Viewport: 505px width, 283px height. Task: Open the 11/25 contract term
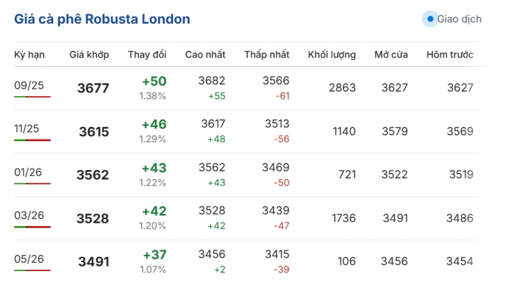click(x=26, y=129)
